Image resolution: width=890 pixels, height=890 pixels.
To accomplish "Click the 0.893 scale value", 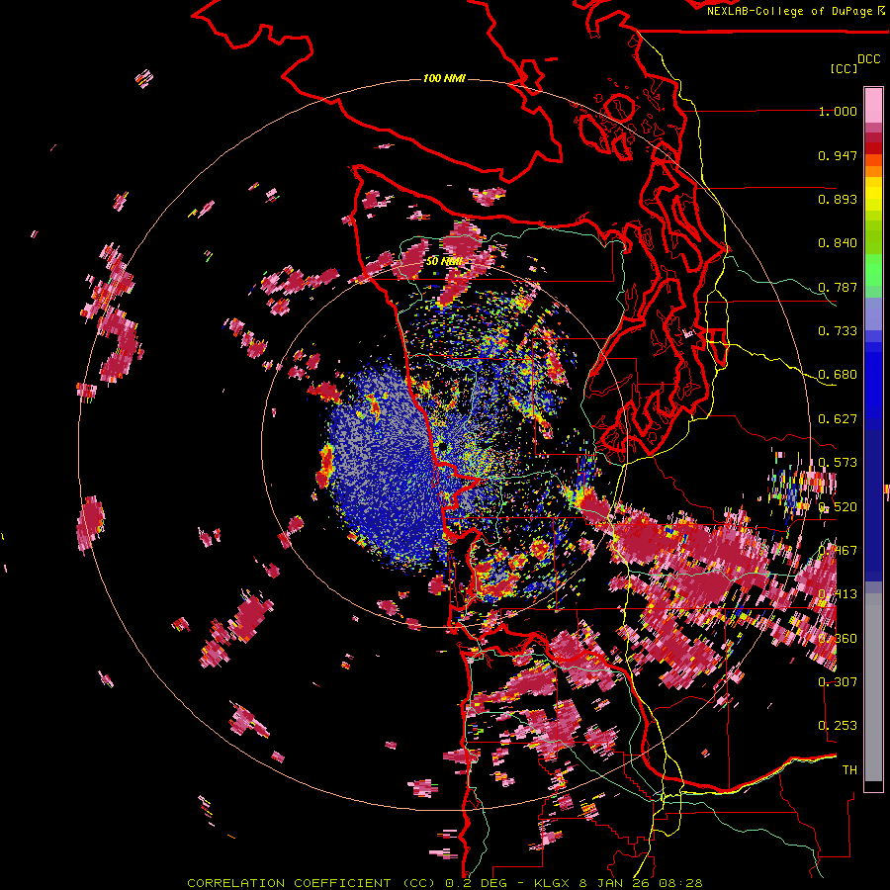I will [838, 199].
